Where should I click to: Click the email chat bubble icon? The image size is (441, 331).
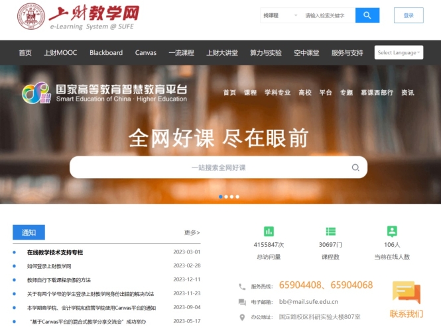click(x=242, y=302)
